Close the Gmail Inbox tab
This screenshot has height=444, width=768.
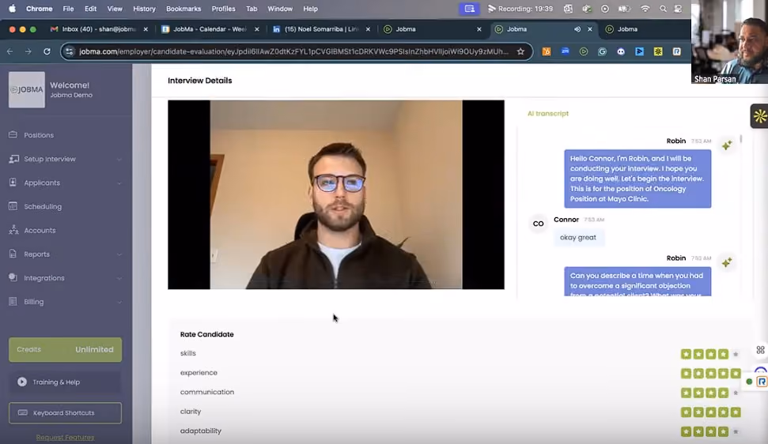146,29
